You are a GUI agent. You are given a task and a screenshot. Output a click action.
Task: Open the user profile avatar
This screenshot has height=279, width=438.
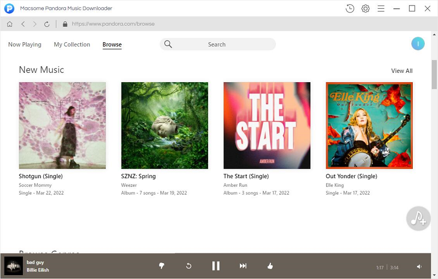[x=418, y=44]
